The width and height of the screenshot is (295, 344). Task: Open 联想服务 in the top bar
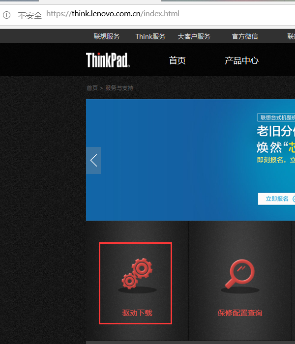pos(107,36)
